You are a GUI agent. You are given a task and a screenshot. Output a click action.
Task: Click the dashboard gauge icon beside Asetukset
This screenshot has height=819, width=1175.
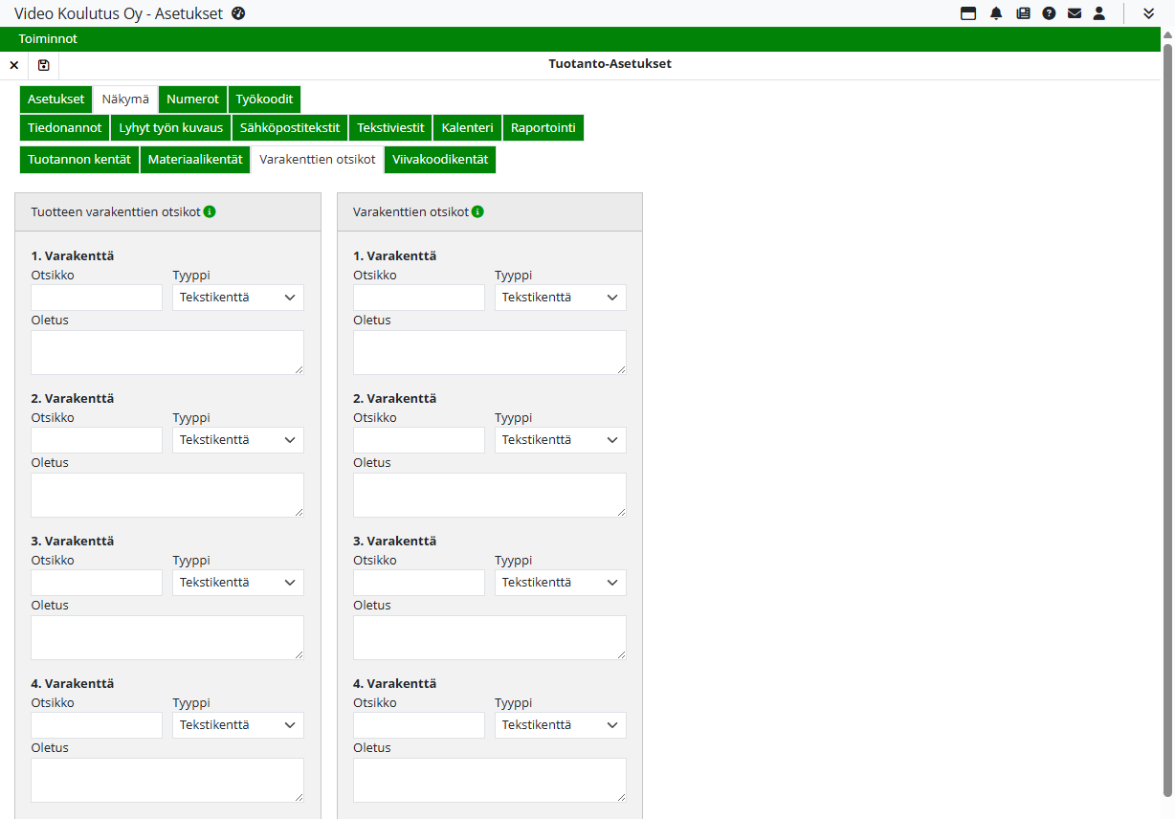tap(239, 13)
